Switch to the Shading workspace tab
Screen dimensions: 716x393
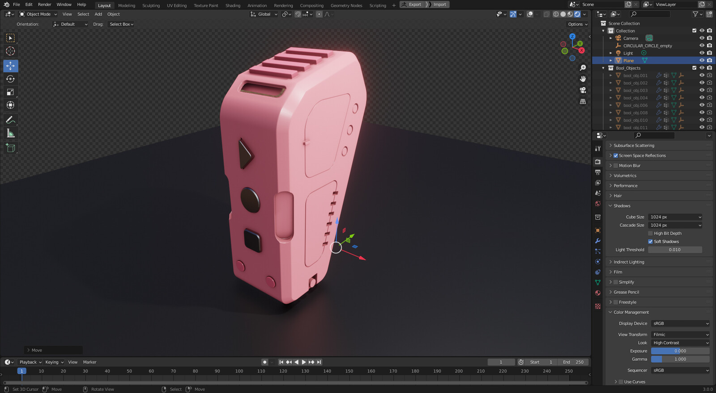(233, 5)
